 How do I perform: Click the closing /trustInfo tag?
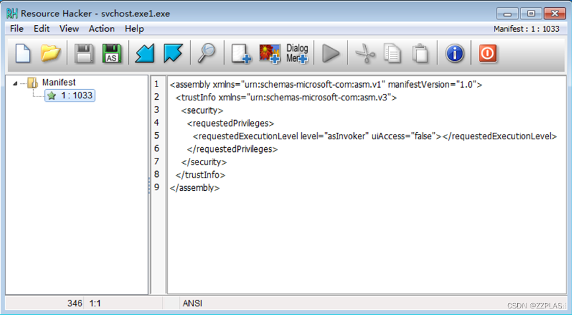(x=200, y=175)
